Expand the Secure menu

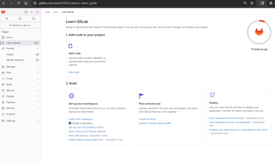(x=21, y=90)
